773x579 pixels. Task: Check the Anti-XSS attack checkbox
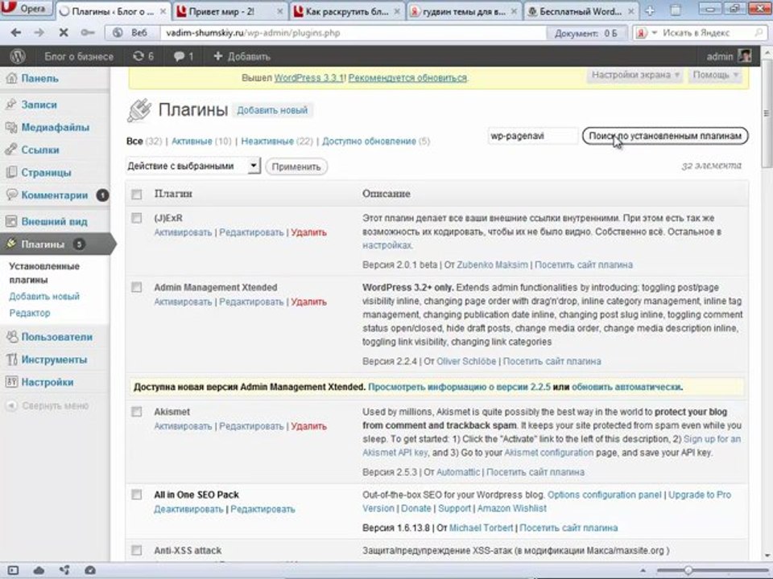pyautogui.click(x=137, y=550)
